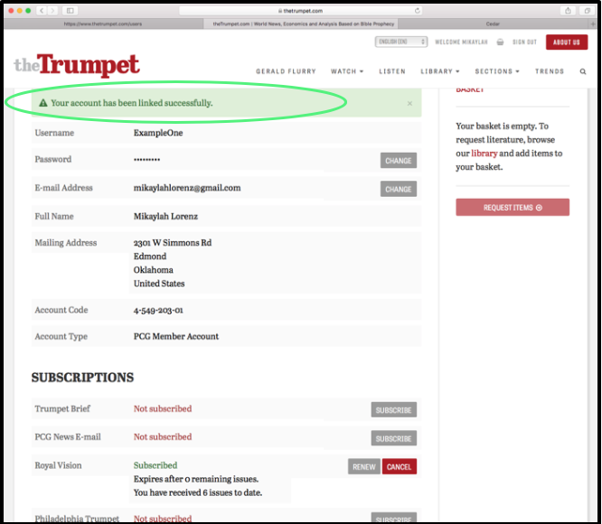The height and width of the screenshot is (524, 602).
Task: Select PCG Member Account text
Action: click(x=176, y=336)
